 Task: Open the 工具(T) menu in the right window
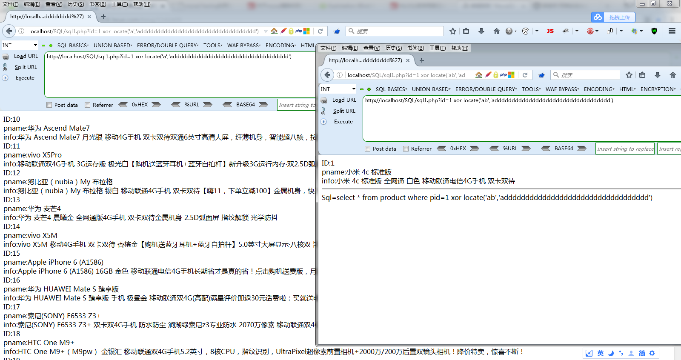438,48
